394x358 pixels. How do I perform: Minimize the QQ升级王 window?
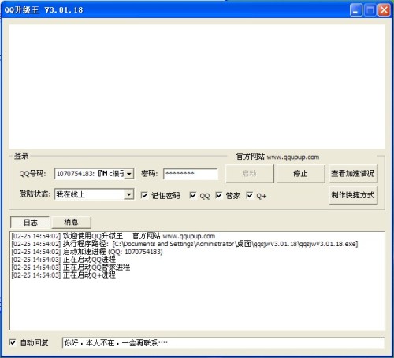pos(356,10)
